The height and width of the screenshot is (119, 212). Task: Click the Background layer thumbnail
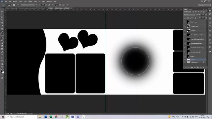point(188,62)
